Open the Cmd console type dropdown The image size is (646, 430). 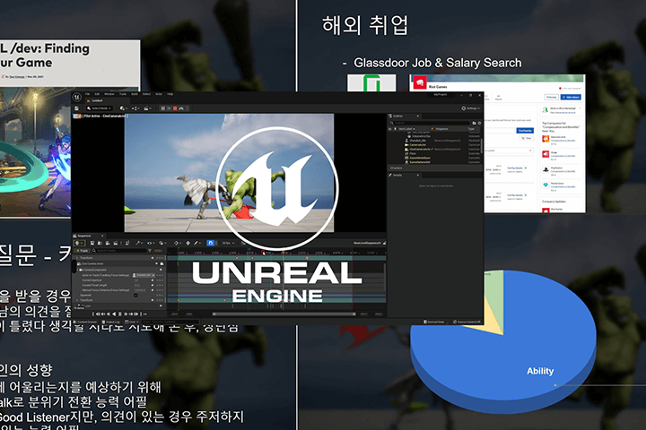131,322
